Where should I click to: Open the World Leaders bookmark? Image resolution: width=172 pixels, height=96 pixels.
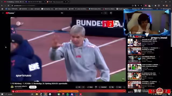pyautogui.click(x=95, y=9)
